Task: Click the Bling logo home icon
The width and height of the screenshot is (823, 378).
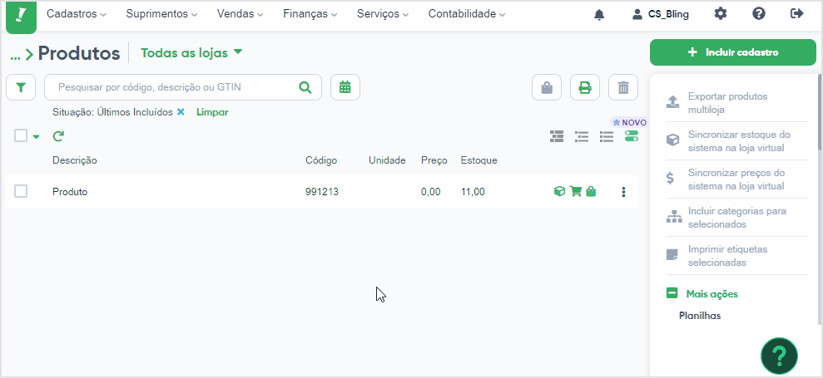Action: 21,16
